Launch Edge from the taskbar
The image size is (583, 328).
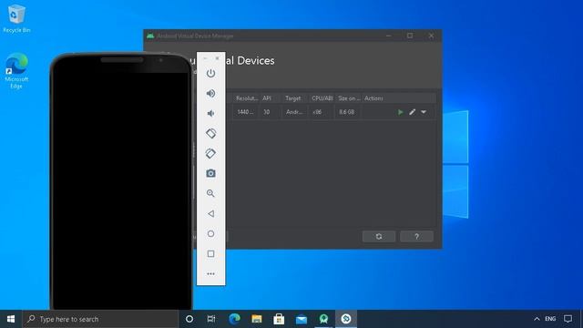point(234,319)
